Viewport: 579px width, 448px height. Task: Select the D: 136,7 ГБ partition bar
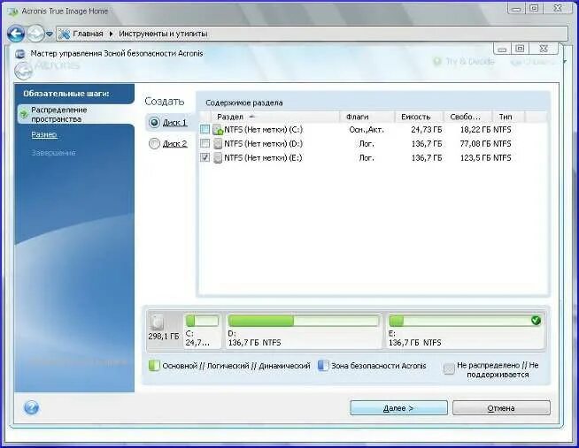tap(304, 330)
